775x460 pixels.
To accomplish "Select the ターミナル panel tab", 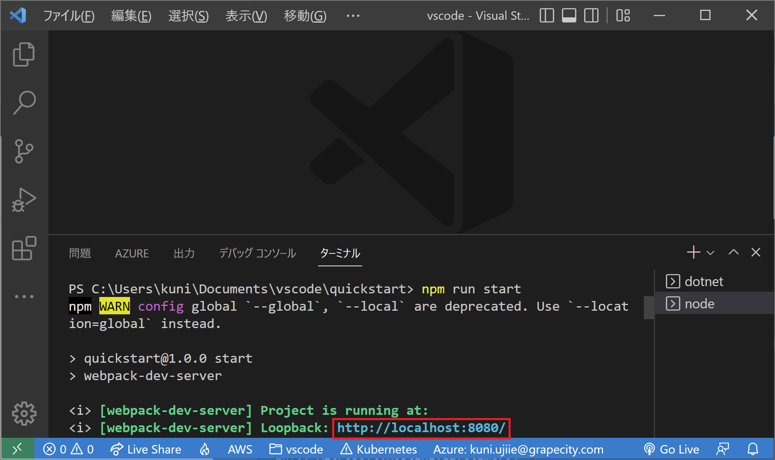I will 340,253.
